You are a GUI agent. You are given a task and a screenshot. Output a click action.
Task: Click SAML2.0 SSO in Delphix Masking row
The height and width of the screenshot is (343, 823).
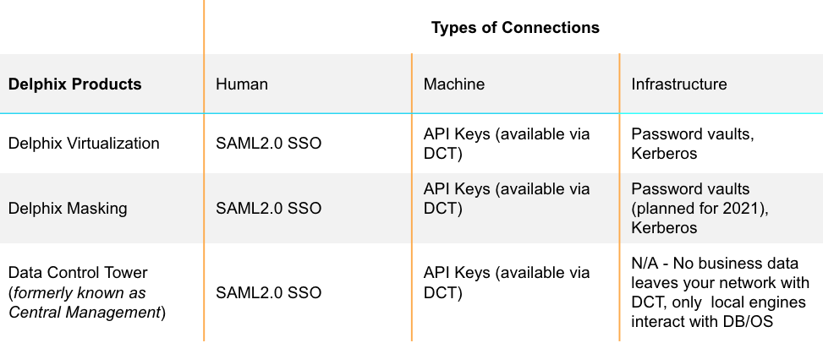[x=269, y=209]
